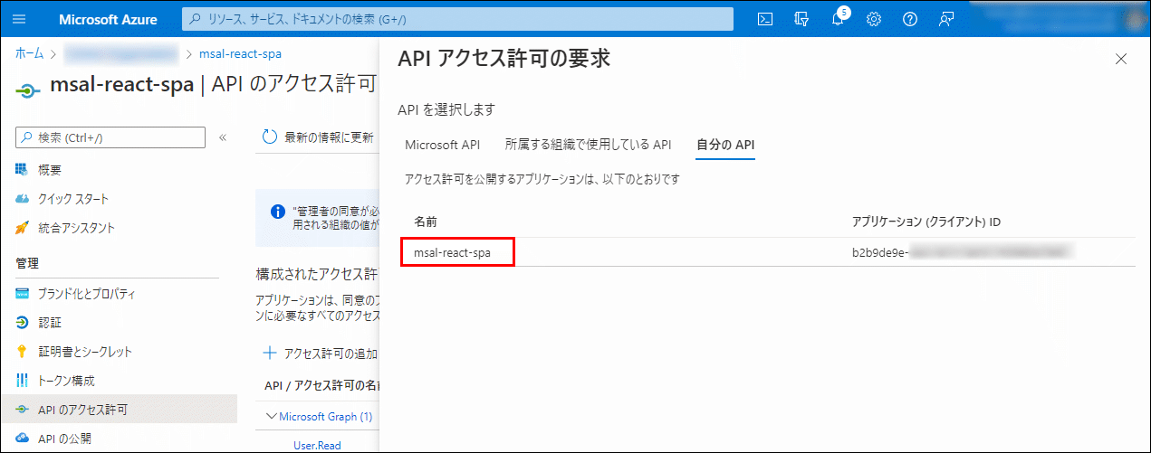
Task: Collapse the sidebar with the double chevron
Action: click(x=223, y=137)
